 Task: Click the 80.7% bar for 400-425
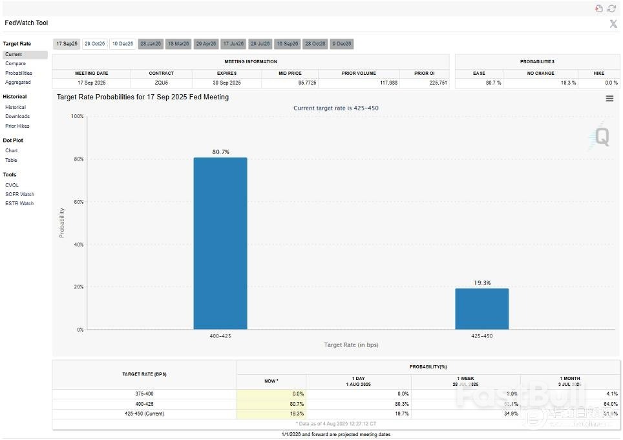220,244
